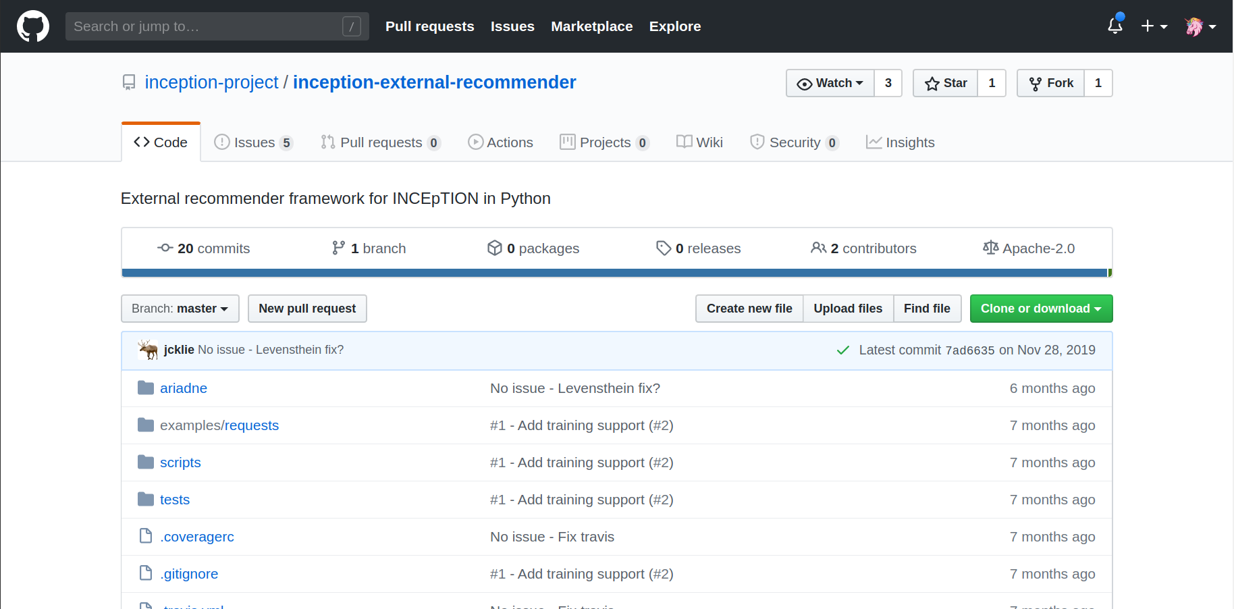View the 3 watchers count
This screenshot has width=1234, height=609.
click(888, 83)
